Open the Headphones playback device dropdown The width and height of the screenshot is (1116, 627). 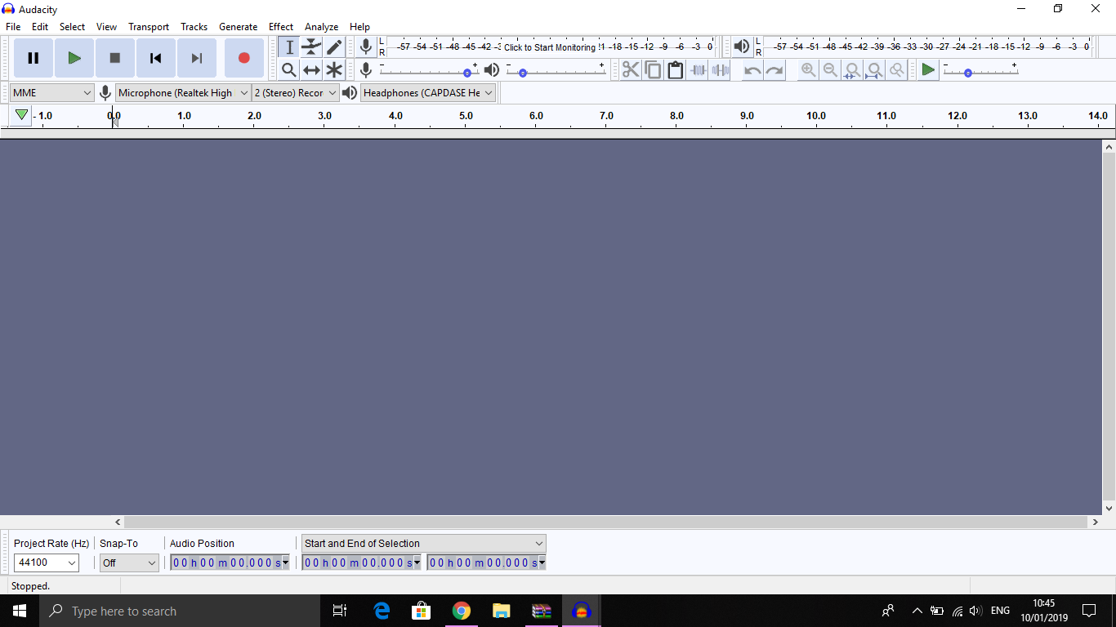(x=428, y=93)
